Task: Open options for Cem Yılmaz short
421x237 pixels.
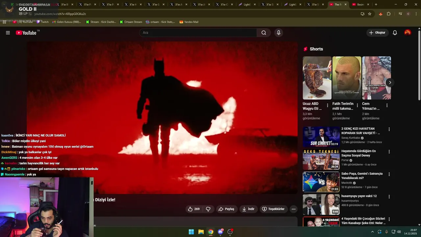Action: 387,105
